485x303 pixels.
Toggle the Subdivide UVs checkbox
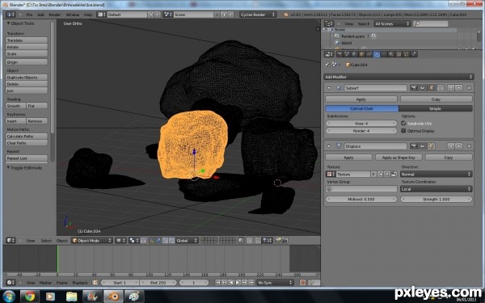pos(403,123)
